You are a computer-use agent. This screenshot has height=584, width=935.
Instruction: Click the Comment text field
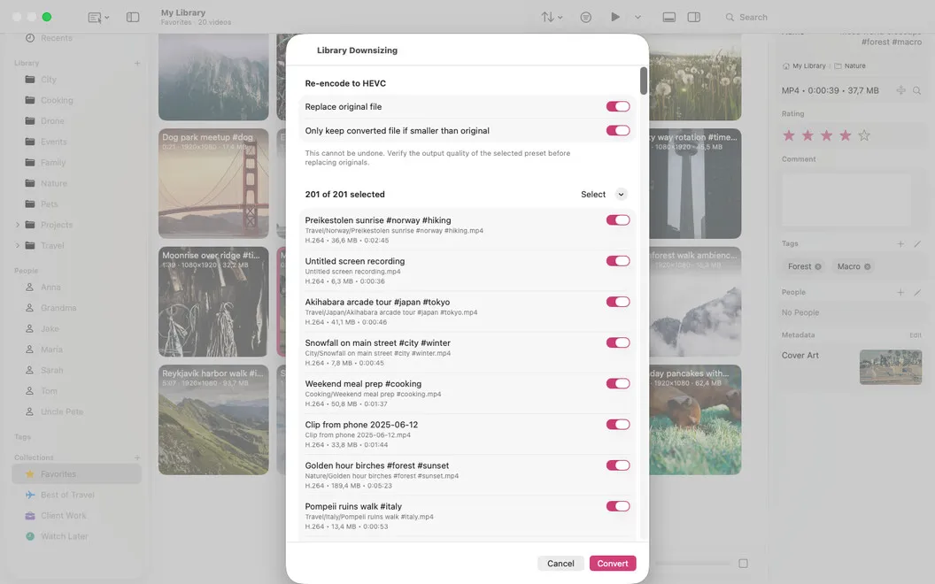tap(846, 200)
